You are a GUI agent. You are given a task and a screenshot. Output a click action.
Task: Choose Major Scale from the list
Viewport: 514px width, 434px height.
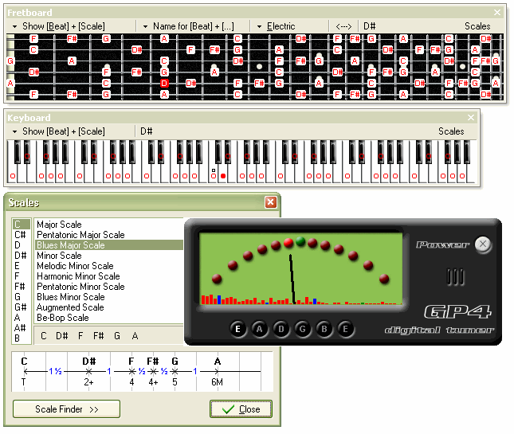pos(109,225)
